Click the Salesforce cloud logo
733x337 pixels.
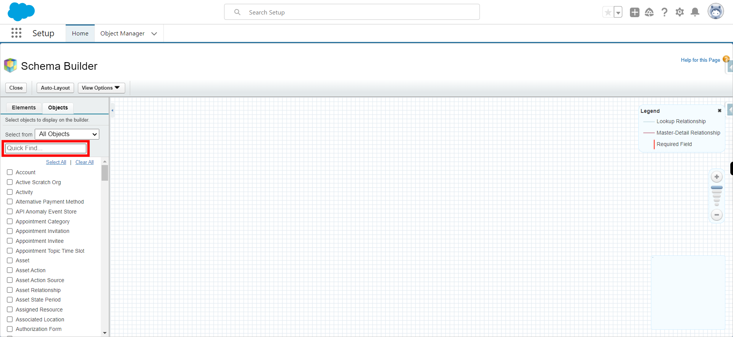click(21, 11)
